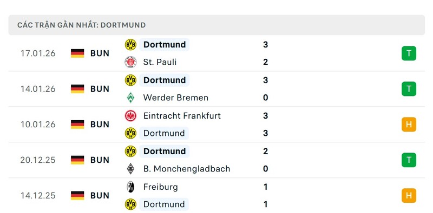
Task: Open St. Pauli team name link
Action: tap(160, 62)
